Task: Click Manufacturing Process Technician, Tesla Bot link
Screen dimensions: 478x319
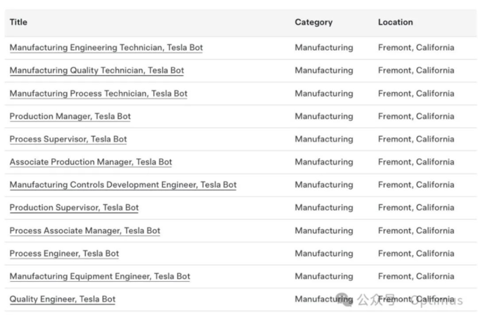Action: click(98, 93)
